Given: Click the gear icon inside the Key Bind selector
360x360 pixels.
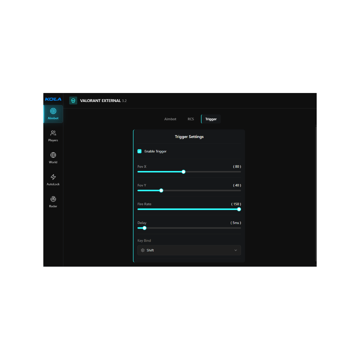Looking at the screenshot, I should coord(143,250).
